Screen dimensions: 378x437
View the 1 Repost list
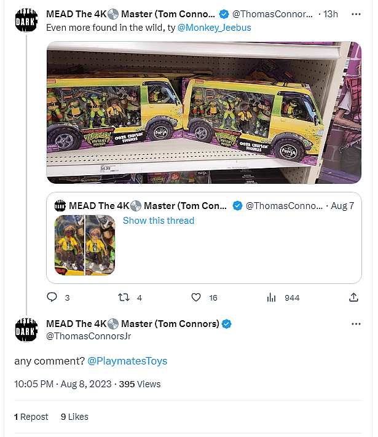click(31, 417)
